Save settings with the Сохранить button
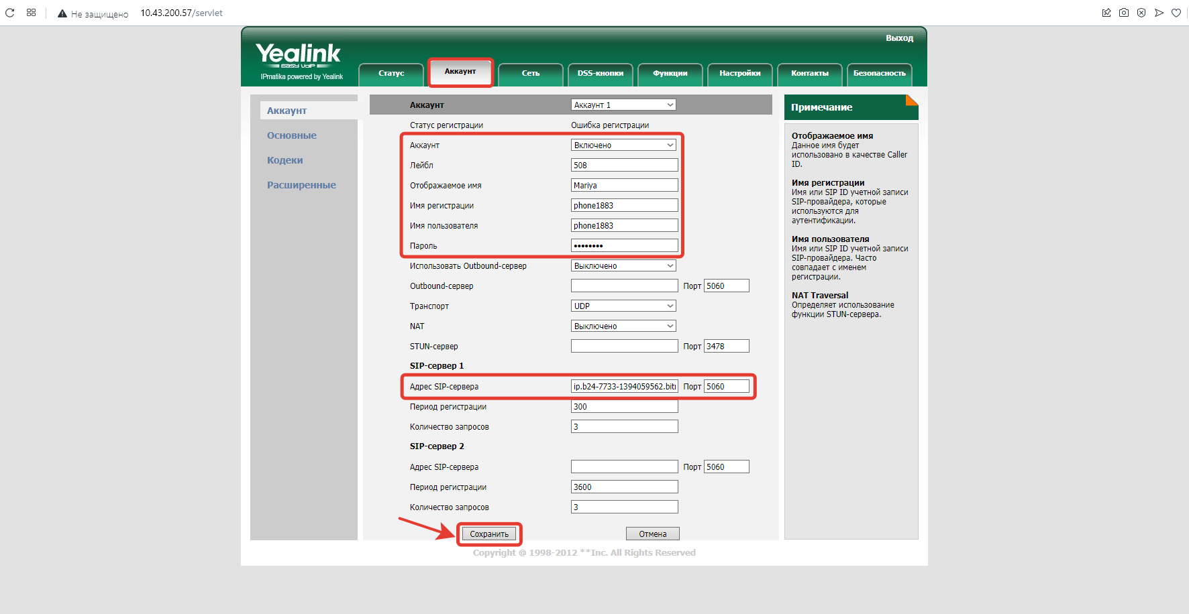The height and width of the screenshot is (614, 1189). click(489, 534)
